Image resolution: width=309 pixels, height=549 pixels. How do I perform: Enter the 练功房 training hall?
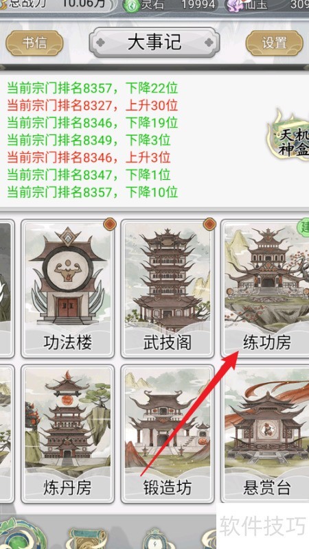[x=266, y=288]
